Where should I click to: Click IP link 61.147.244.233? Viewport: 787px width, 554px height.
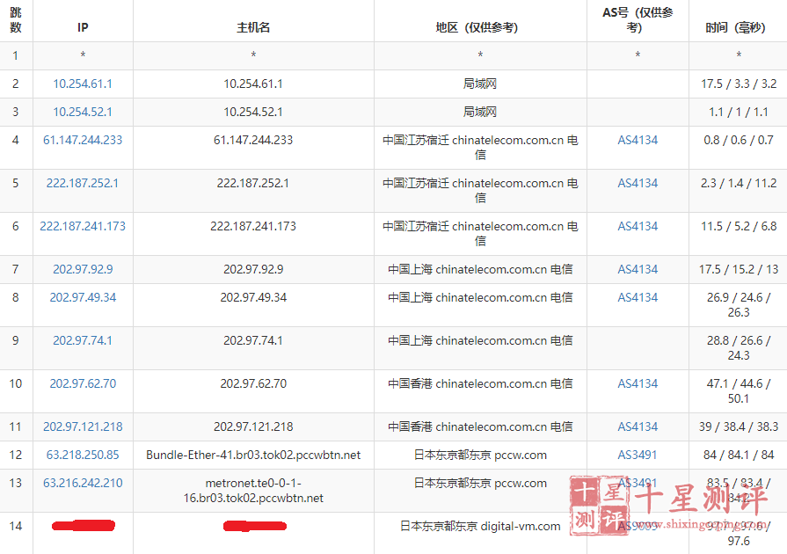83,140
